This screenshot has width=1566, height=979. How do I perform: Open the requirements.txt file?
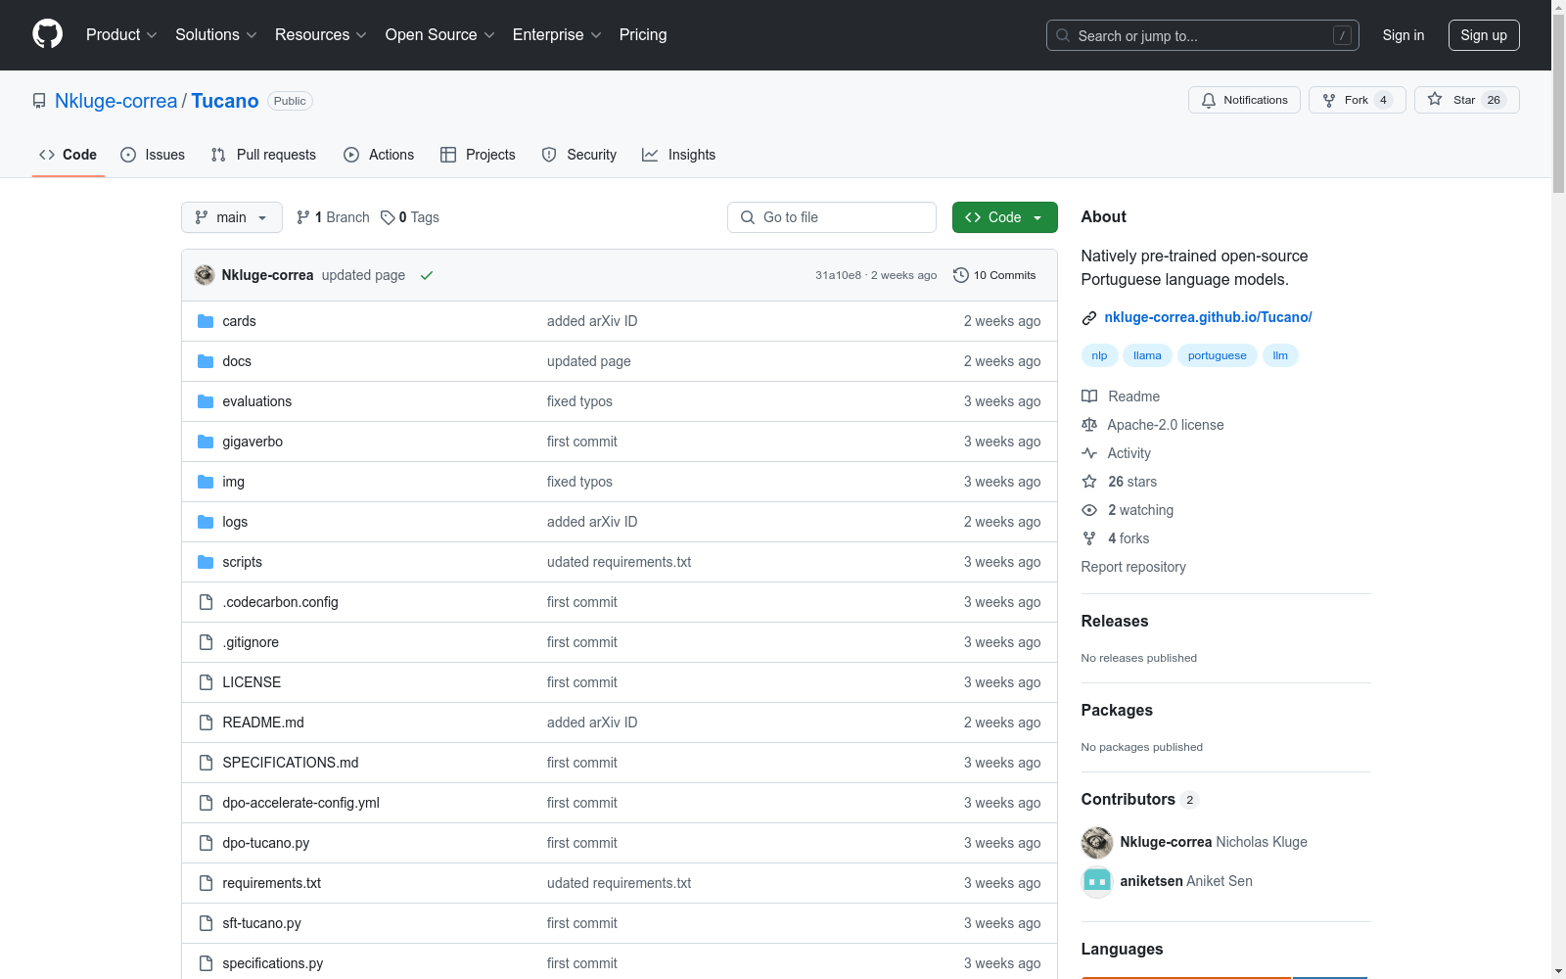pos(272,883)
